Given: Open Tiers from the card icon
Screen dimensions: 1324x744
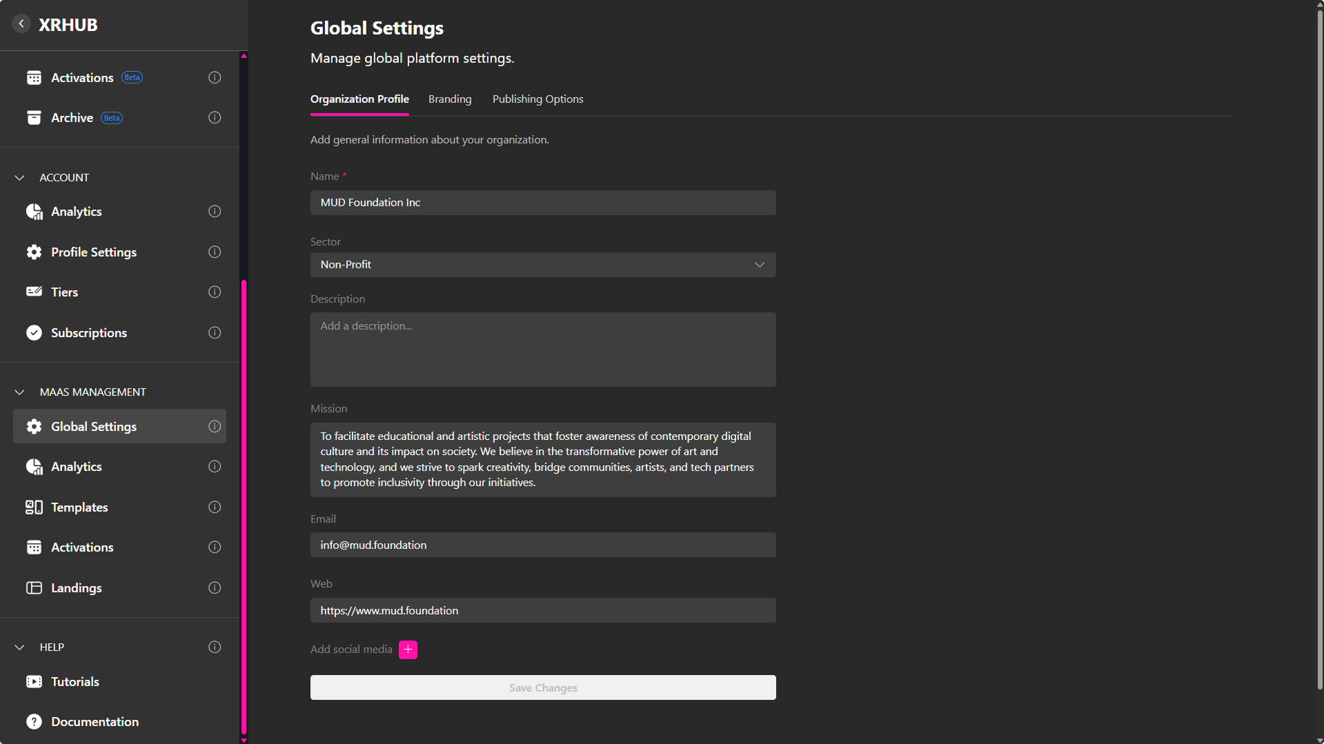Looking at the screenshot, I should (x=34, y=292).
